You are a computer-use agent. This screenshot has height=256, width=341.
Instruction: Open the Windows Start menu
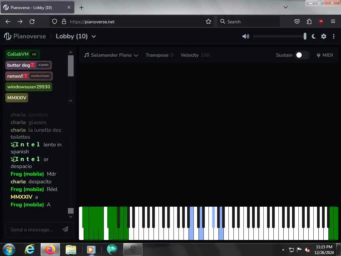click(9, 249)
